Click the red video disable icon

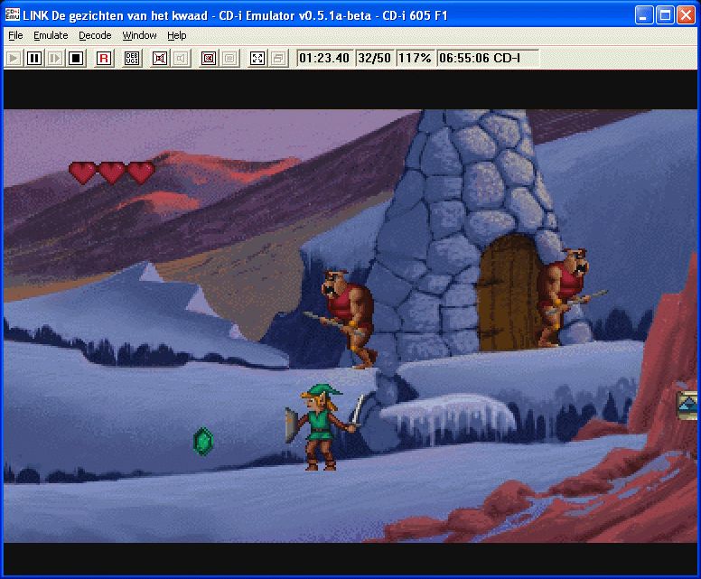click(x=209, y=58)
